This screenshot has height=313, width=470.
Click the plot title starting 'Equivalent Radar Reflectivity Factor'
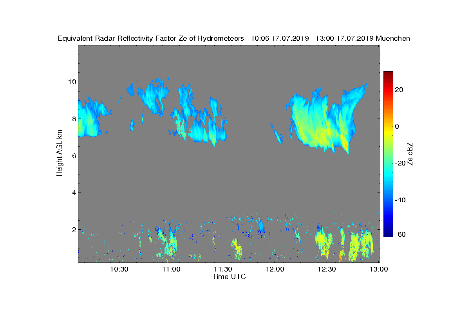pos(234,38)
